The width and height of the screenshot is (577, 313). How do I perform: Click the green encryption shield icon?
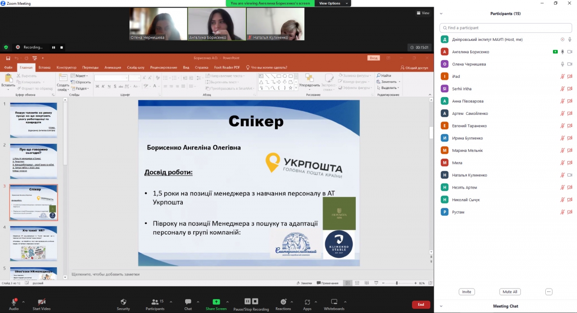[x=6, y=47]
